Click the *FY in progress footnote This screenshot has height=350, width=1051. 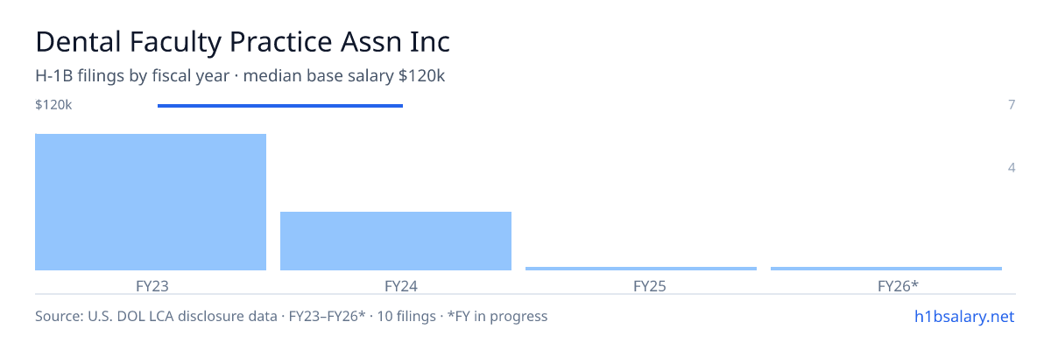click(x=497, y=316)
